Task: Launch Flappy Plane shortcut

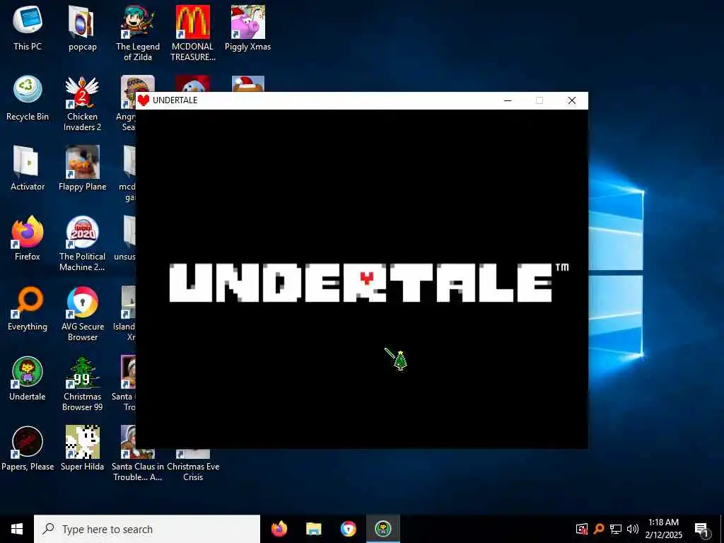Action: (82, 168)
